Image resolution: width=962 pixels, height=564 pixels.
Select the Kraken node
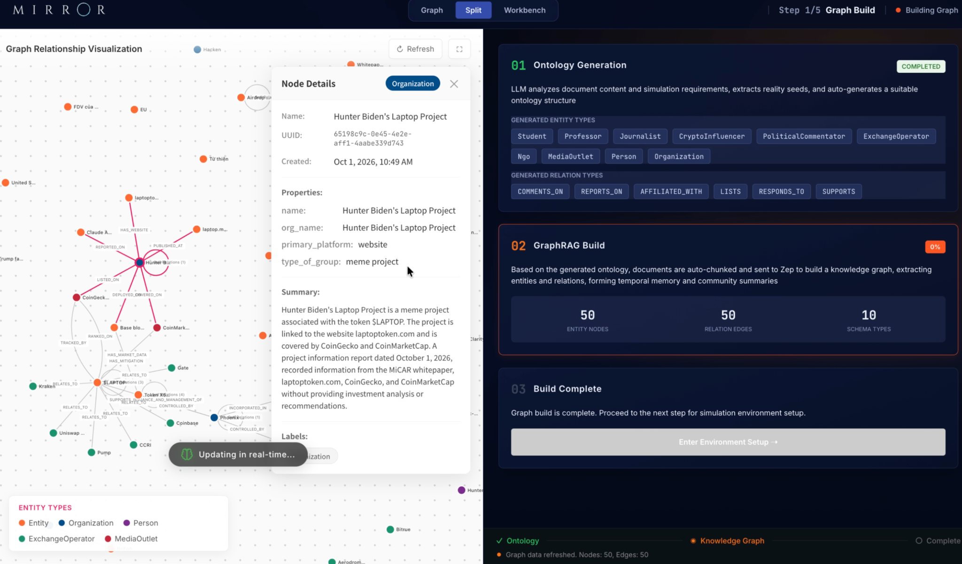point(33,386)
